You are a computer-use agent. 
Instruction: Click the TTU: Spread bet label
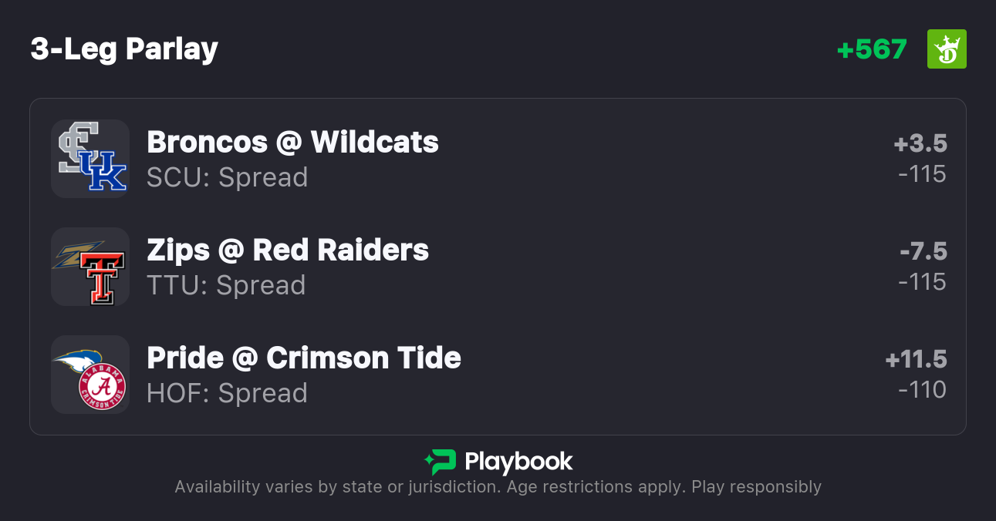pyautogui.click(x=226, y=286)
